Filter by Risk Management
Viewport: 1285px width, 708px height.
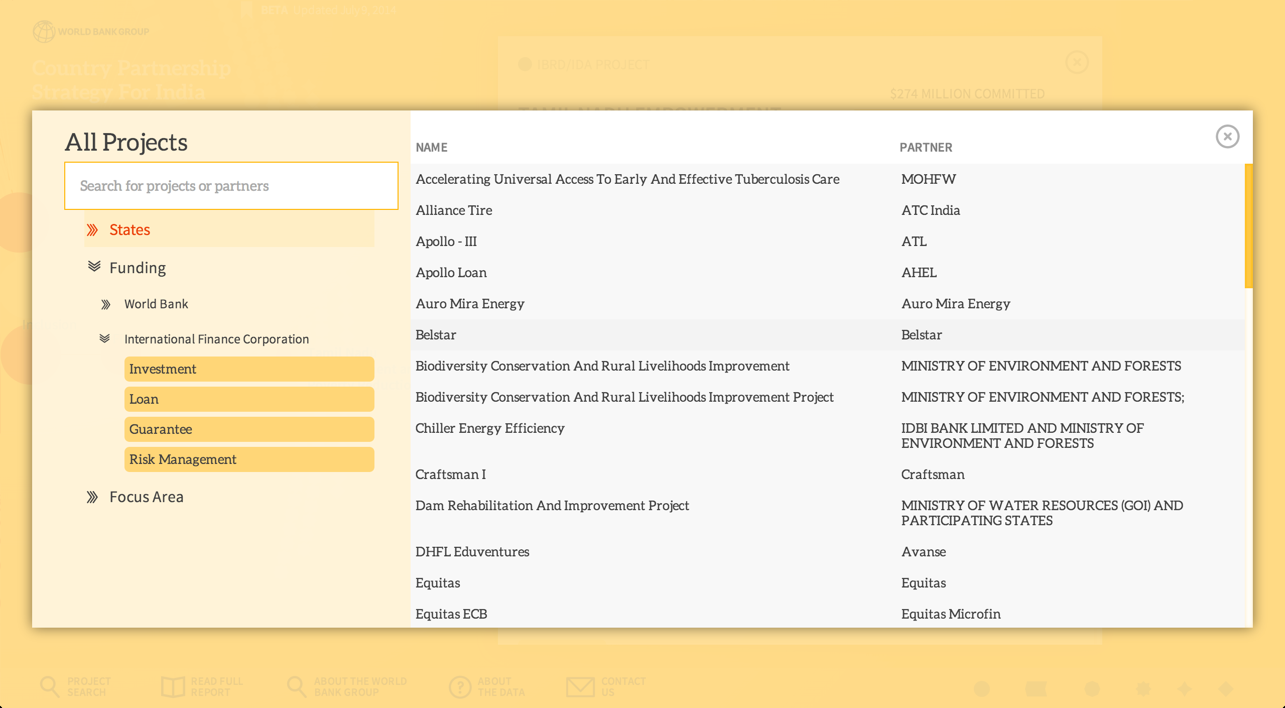(x=249, y=459)
